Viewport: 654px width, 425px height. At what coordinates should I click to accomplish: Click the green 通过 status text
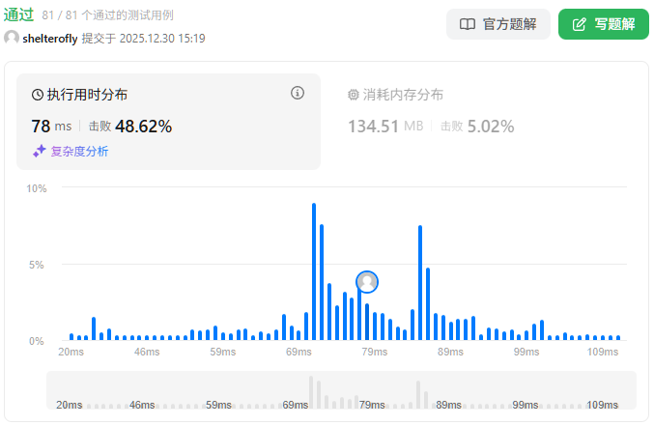pos(19,14)
